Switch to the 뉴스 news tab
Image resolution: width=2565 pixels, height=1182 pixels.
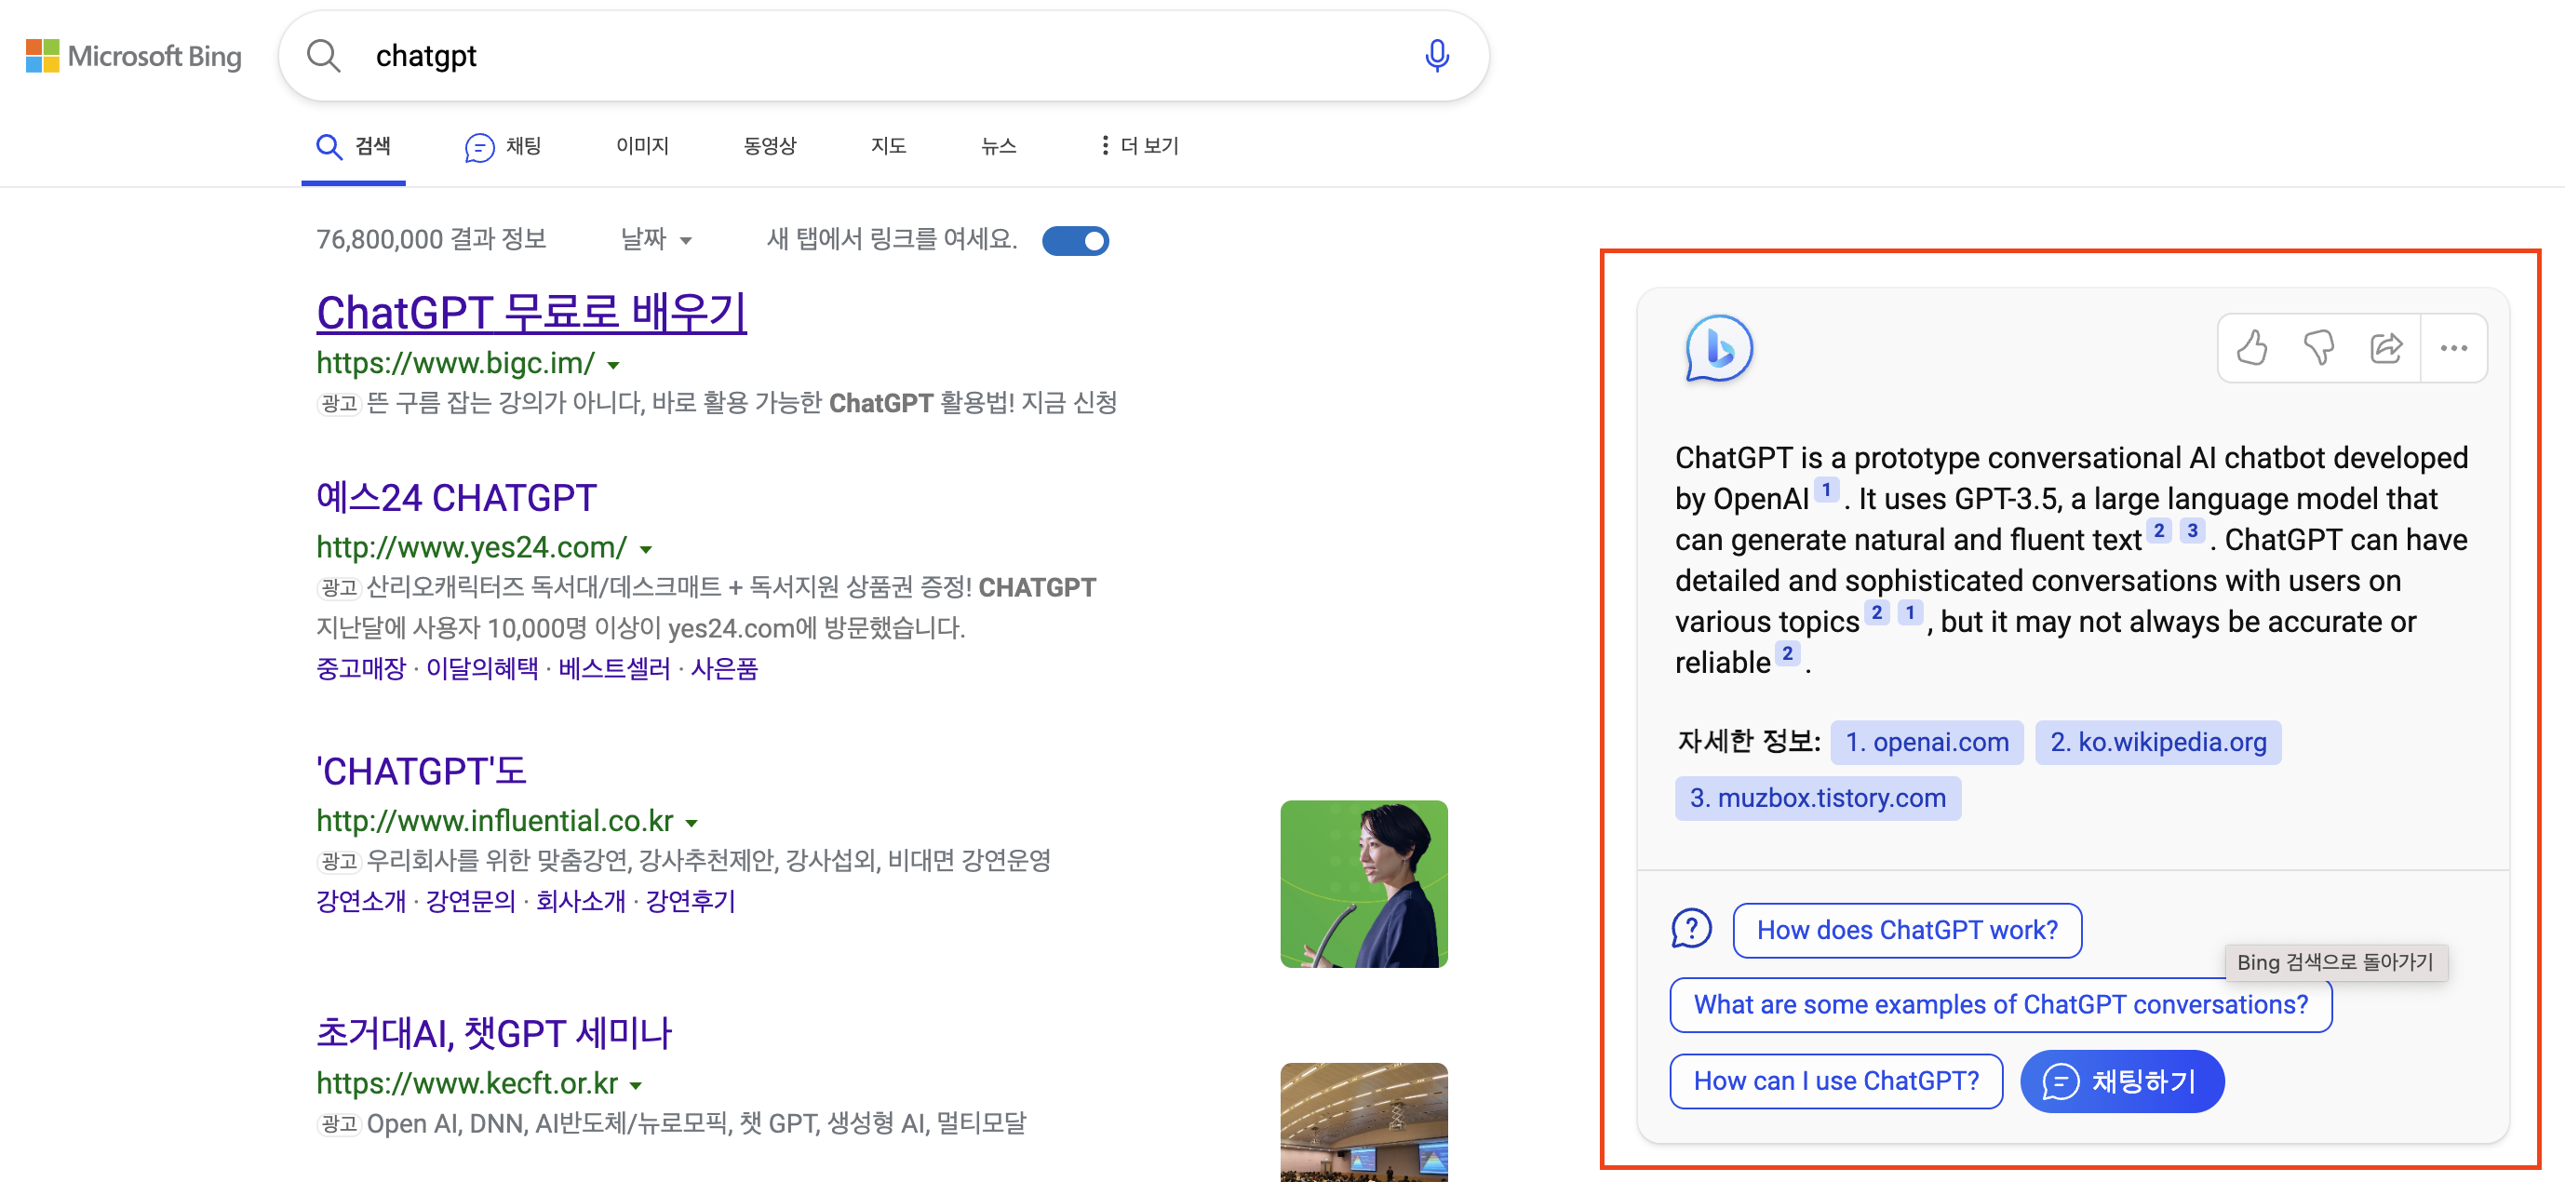click(x=999, y=145)
